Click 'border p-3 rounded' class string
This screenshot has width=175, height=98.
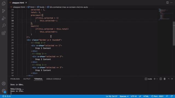click(50, 40)
